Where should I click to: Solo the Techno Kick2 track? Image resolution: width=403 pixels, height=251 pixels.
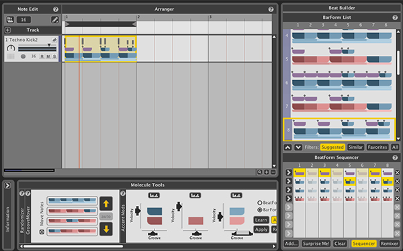(x=54, y=57)
